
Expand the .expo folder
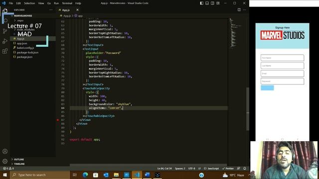[33, 20]
